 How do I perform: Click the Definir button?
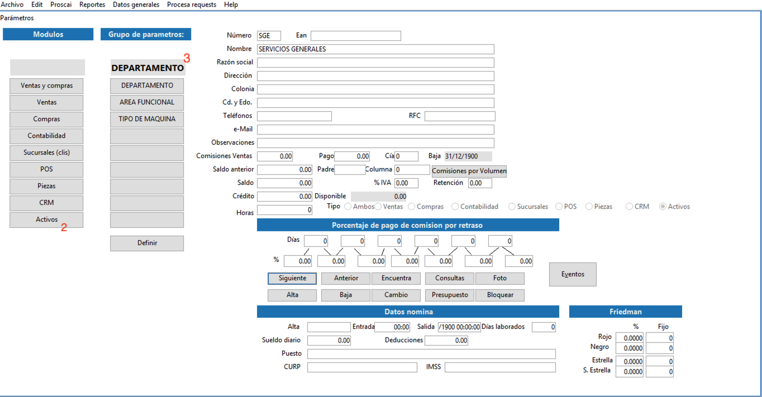pyautogui.click(x=147, y=243)
